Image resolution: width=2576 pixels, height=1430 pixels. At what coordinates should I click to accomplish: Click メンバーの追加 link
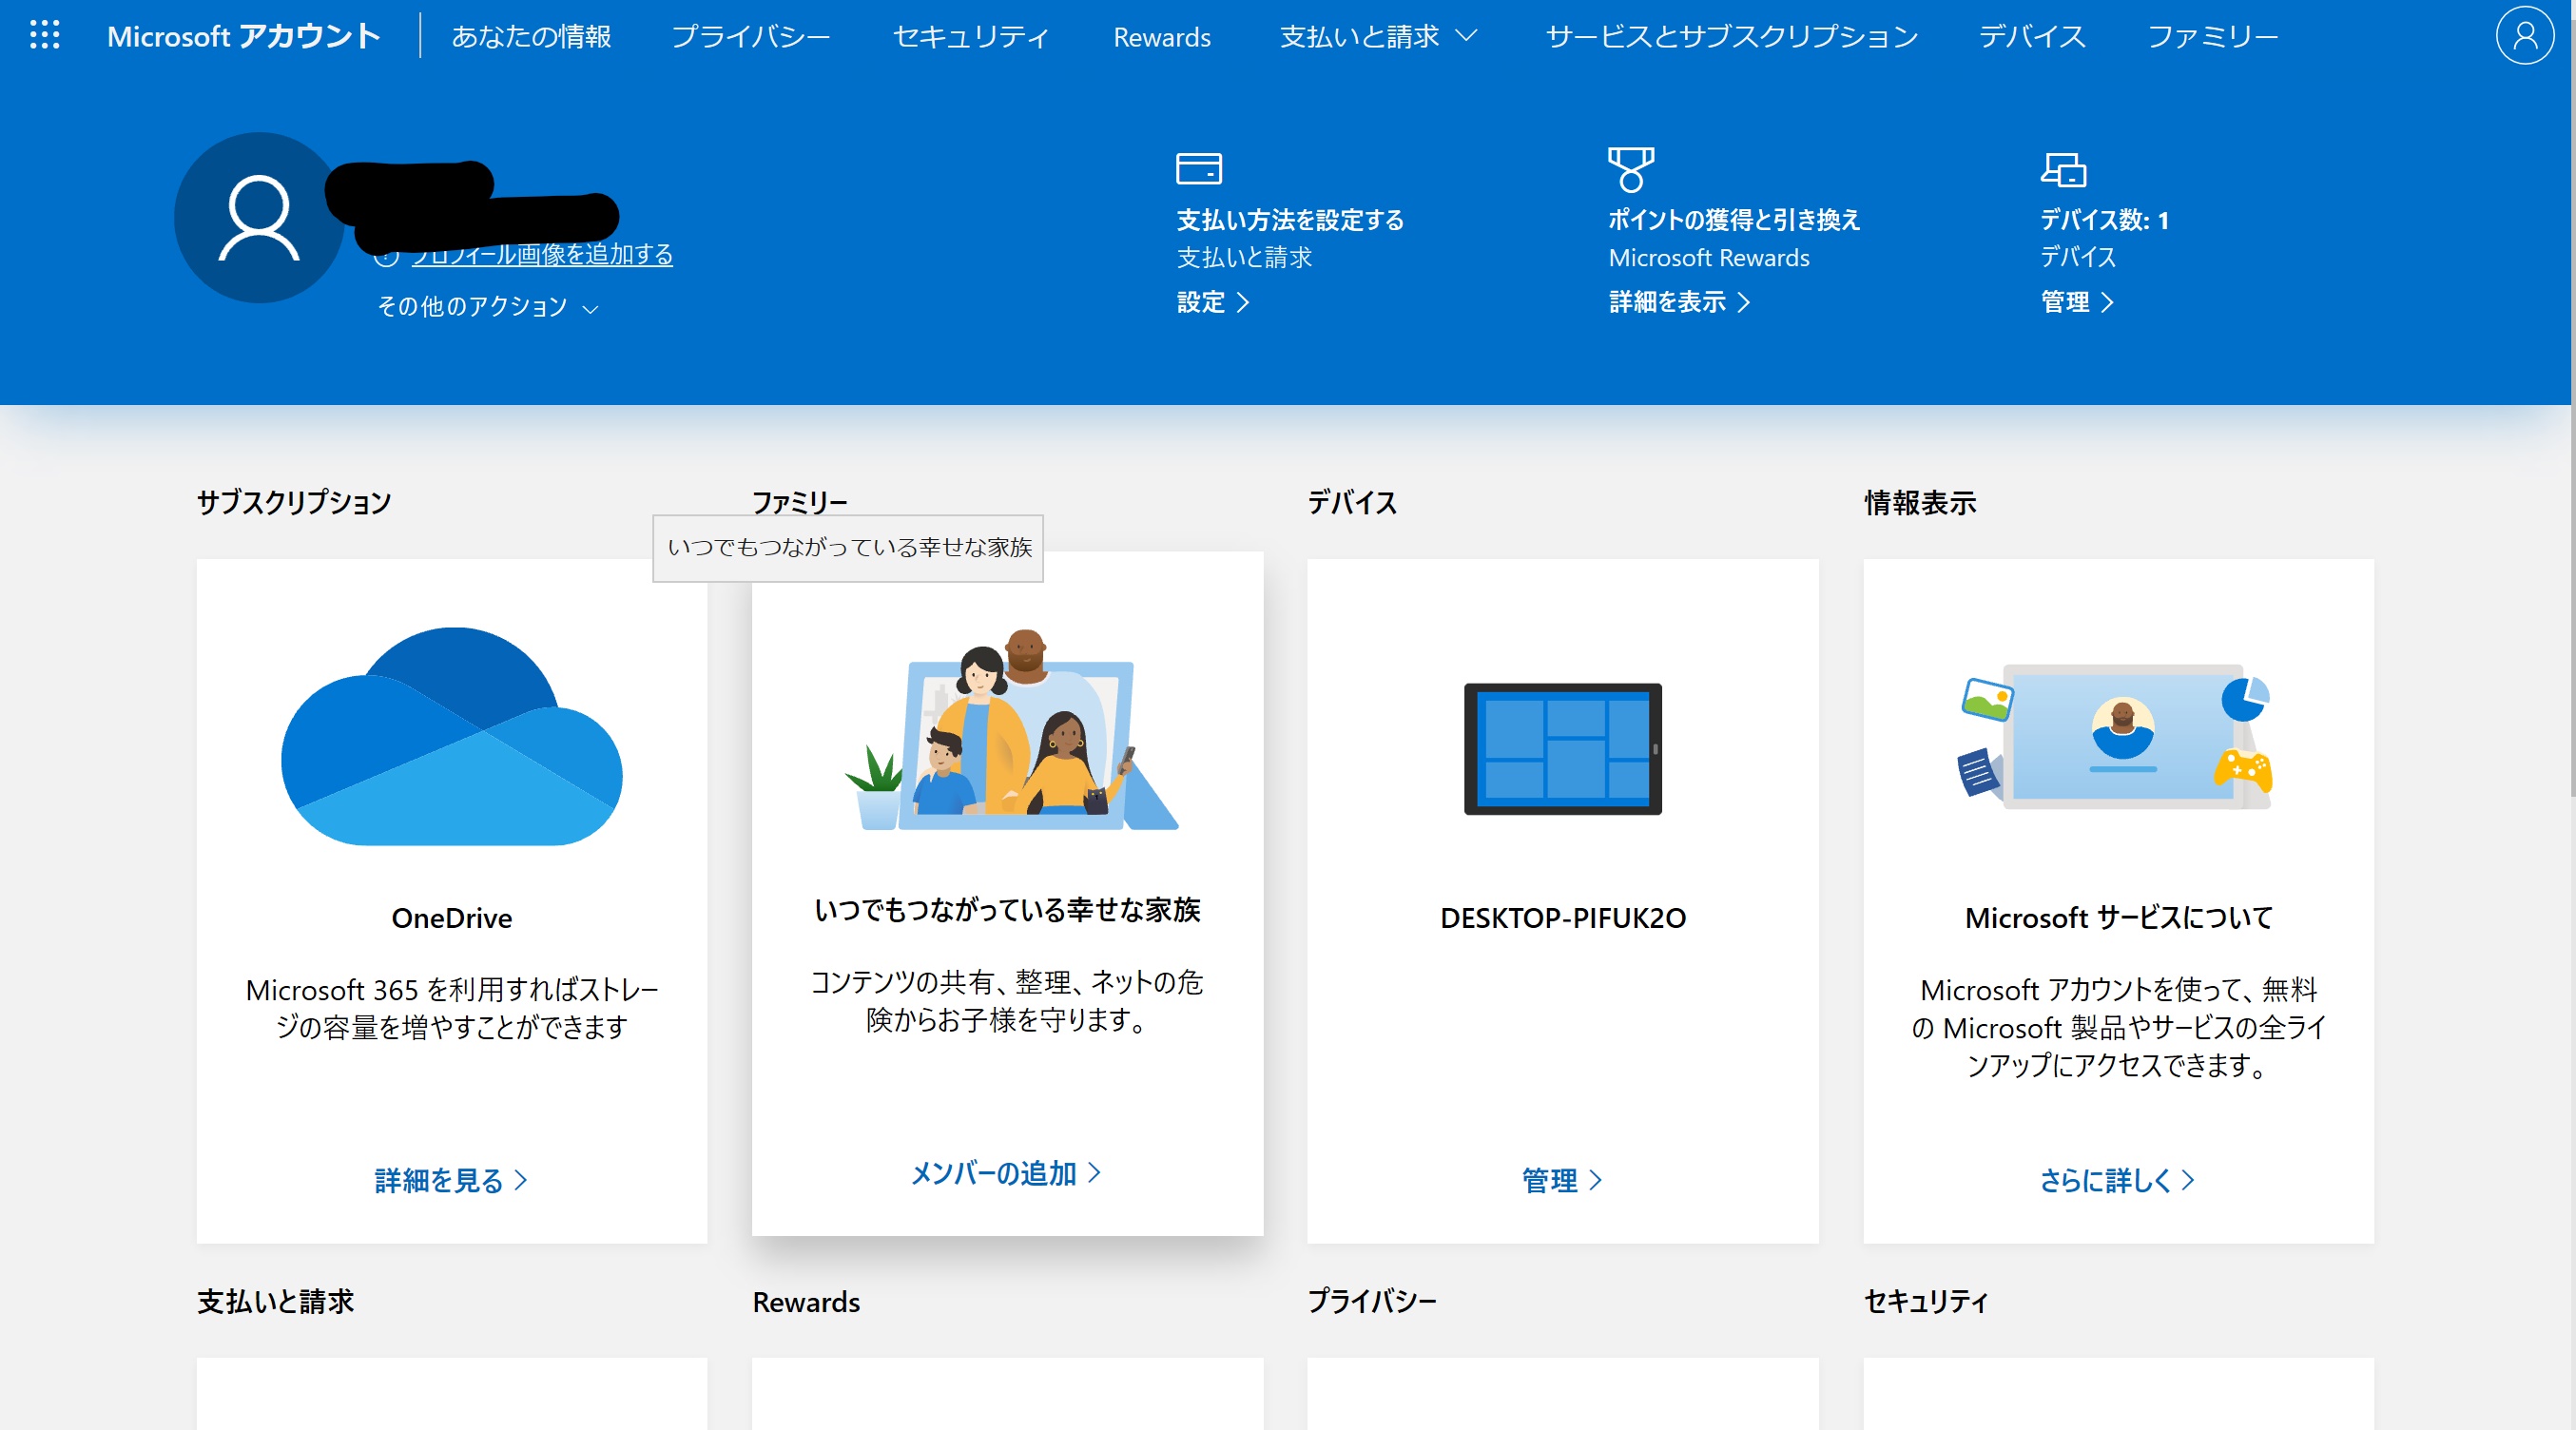click(1006, 1173)
